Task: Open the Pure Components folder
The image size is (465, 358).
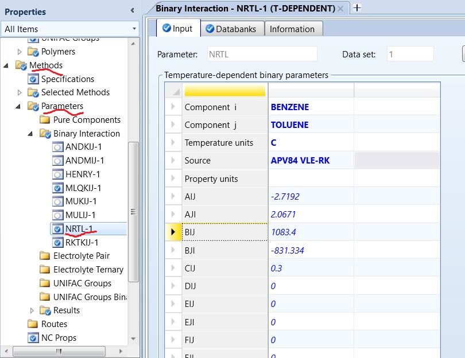Action: (87, 120)
